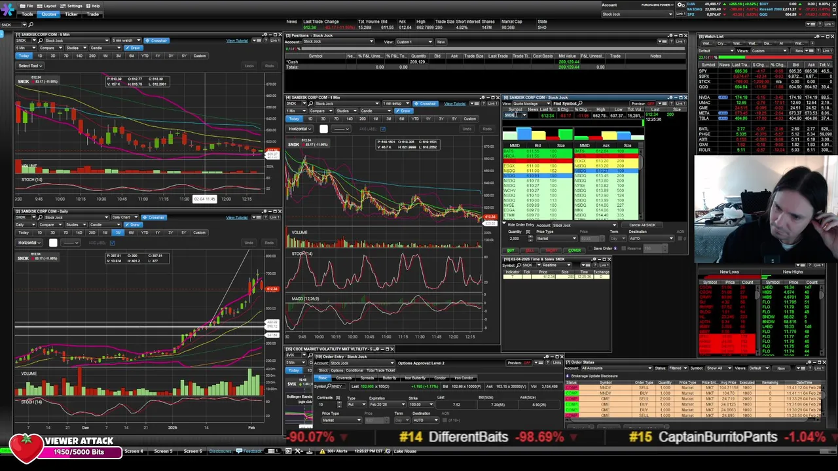Click the Viewer Attack tomato icon
This screenshot has height=471, width=838.
point(26,448)
